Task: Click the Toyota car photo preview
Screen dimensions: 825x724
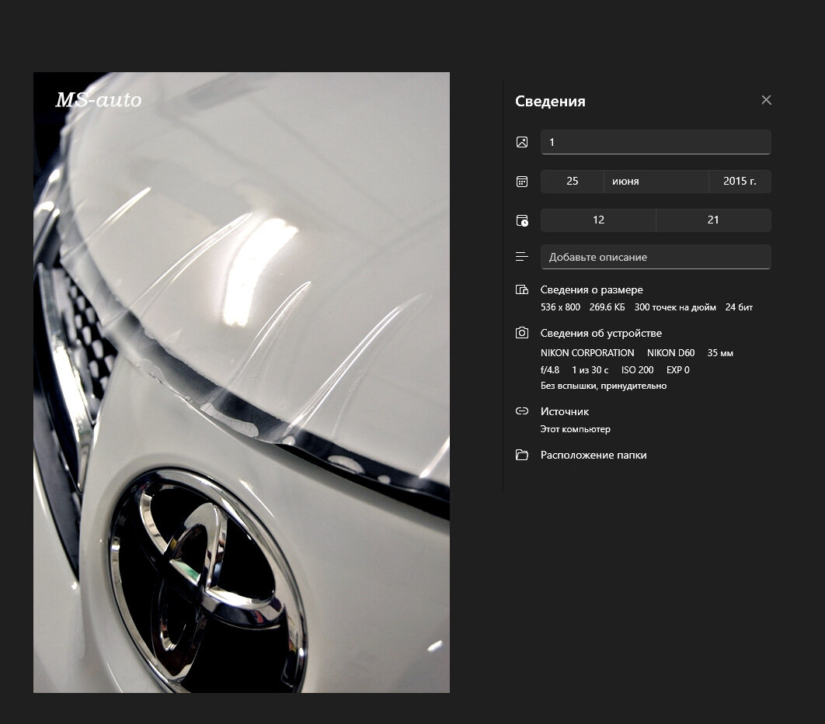Action: 242,383
